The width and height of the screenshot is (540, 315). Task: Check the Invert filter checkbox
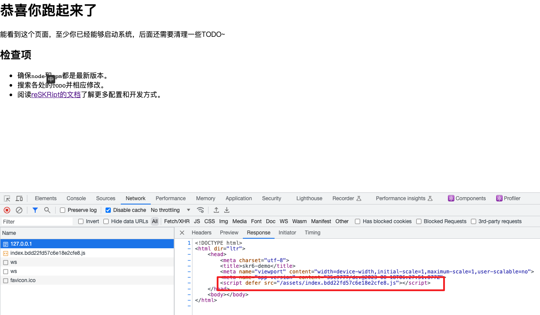pyautogui.click(x=81, y=221)
